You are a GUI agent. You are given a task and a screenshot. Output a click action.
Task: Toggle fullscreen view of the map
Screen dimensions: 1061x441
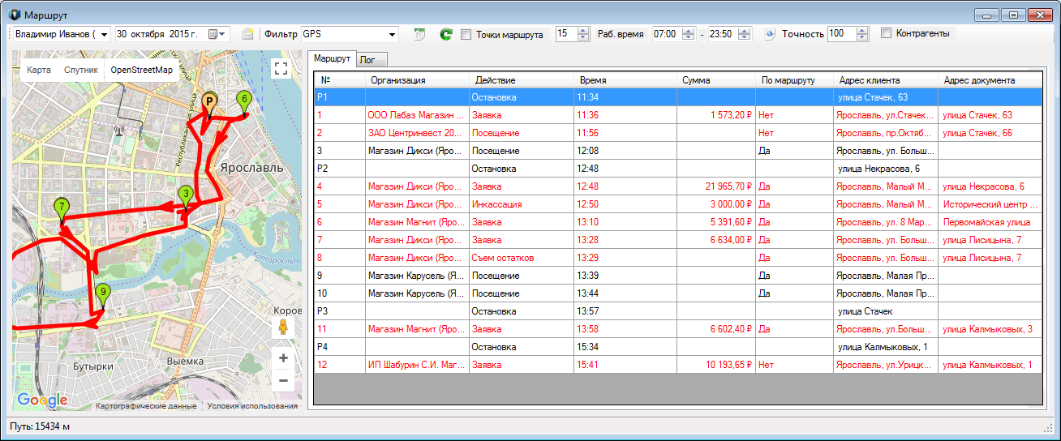click(281, 69)
